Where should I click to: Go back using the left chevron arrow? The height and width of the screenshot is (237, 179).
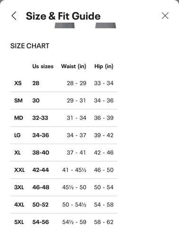click(14, 16)
